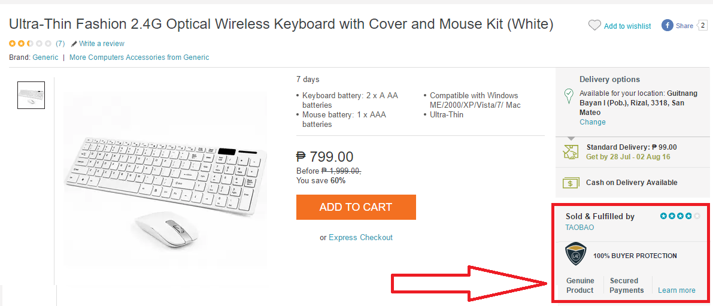Click Learn more about buyer protection
Viewport: 713px width, 306px height.
point(676,290)
